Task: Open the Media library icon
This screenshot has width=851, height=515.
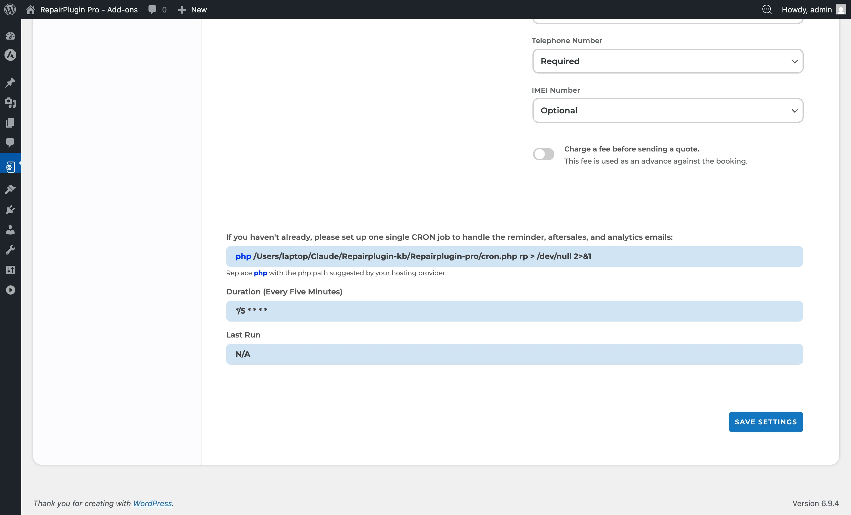Action: click(x=10, y=102)
